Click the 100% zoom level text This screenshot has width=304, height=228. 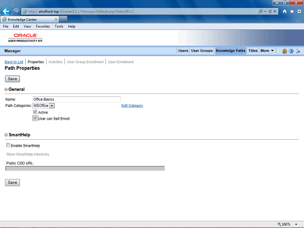coord(286,224)
